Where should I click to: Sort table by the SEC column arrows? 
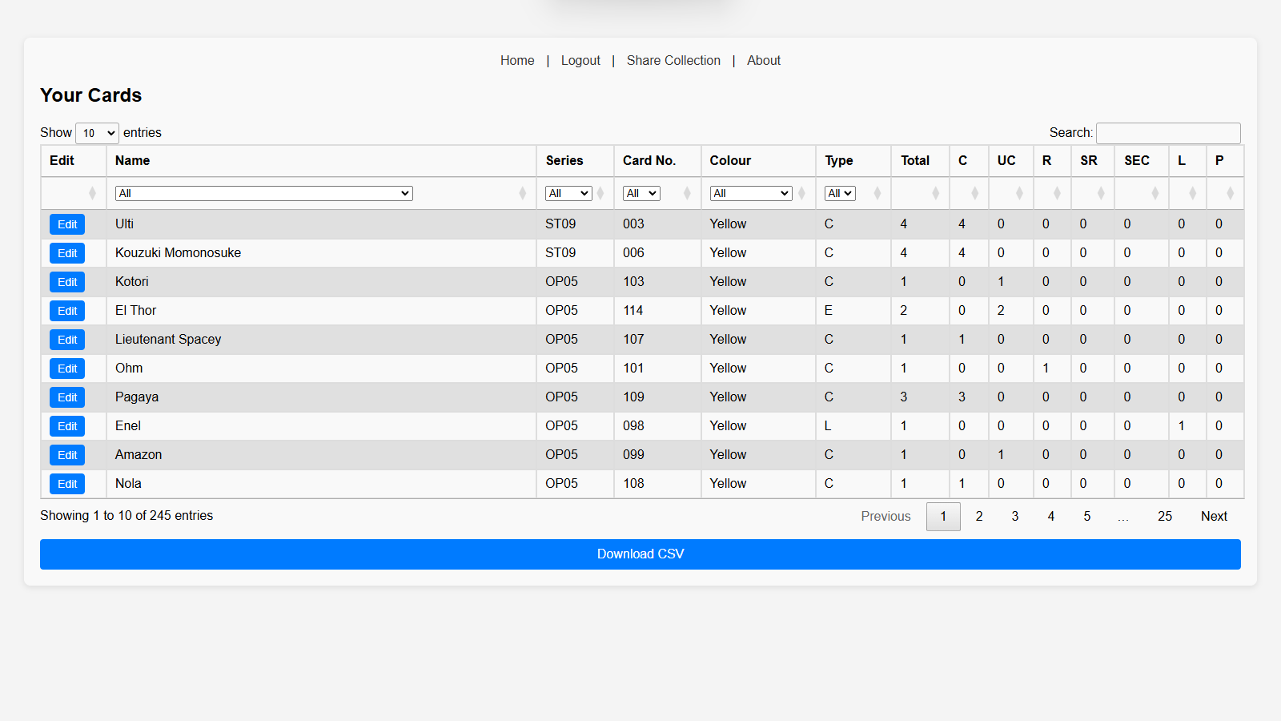click(1155, 193)
